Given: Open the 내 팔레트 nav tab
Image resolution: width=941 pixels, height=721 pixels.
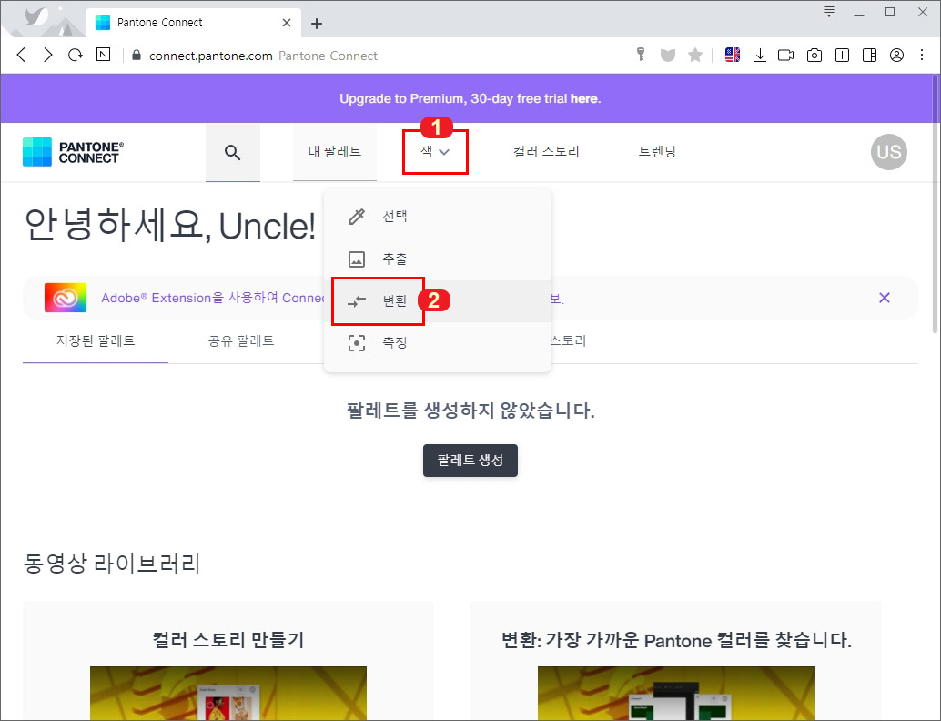Looking at the screenshot, I should (x=335, y=152).
